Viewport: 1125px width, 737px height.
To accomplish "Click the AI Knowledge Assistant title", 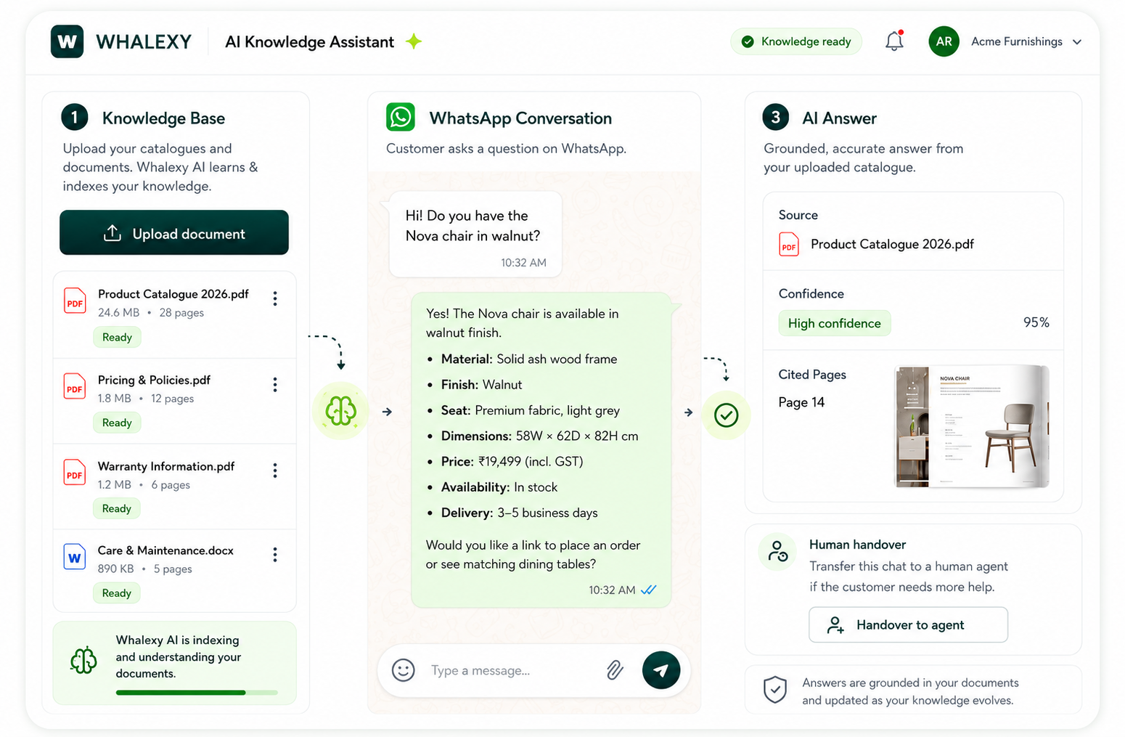I will [x=309, y=42].
